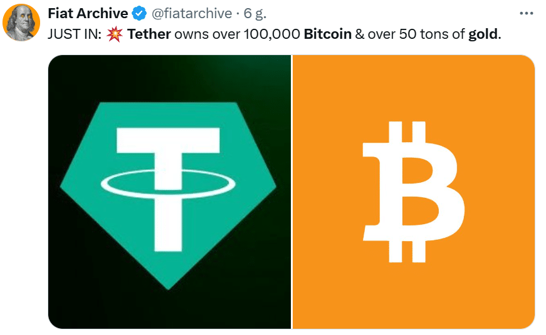
Task: Click the bold word Tether in tweet
Action: click(149, 34)
